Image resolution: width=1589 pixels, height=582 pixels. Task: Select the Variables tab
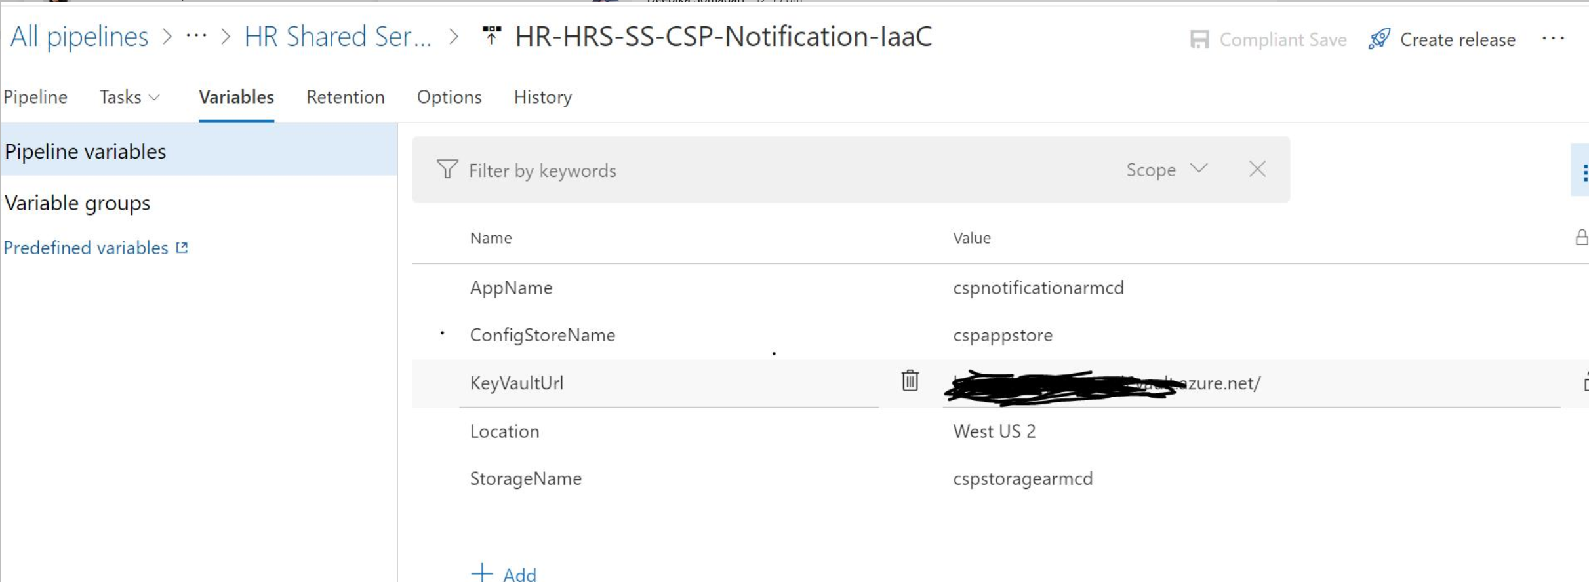[236, 97]
